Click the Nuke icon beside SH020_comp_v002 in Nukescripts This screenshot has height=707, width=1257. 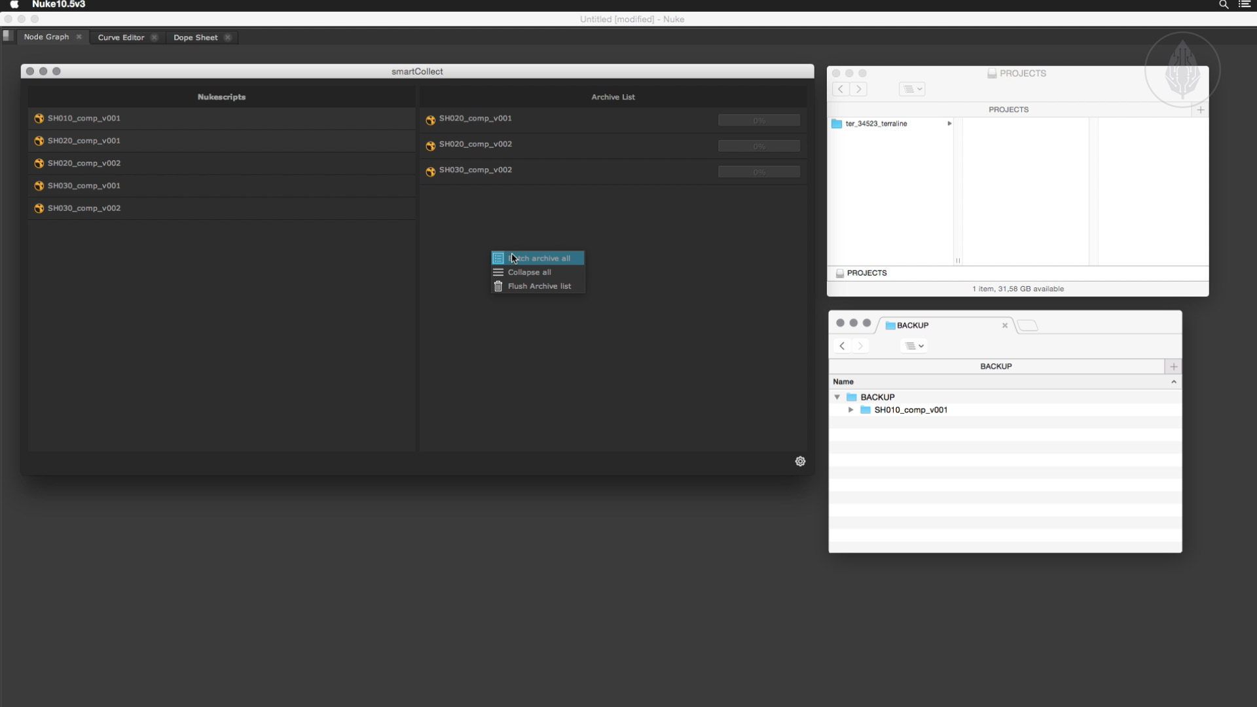pyautogui.click(x=39, y=164)
